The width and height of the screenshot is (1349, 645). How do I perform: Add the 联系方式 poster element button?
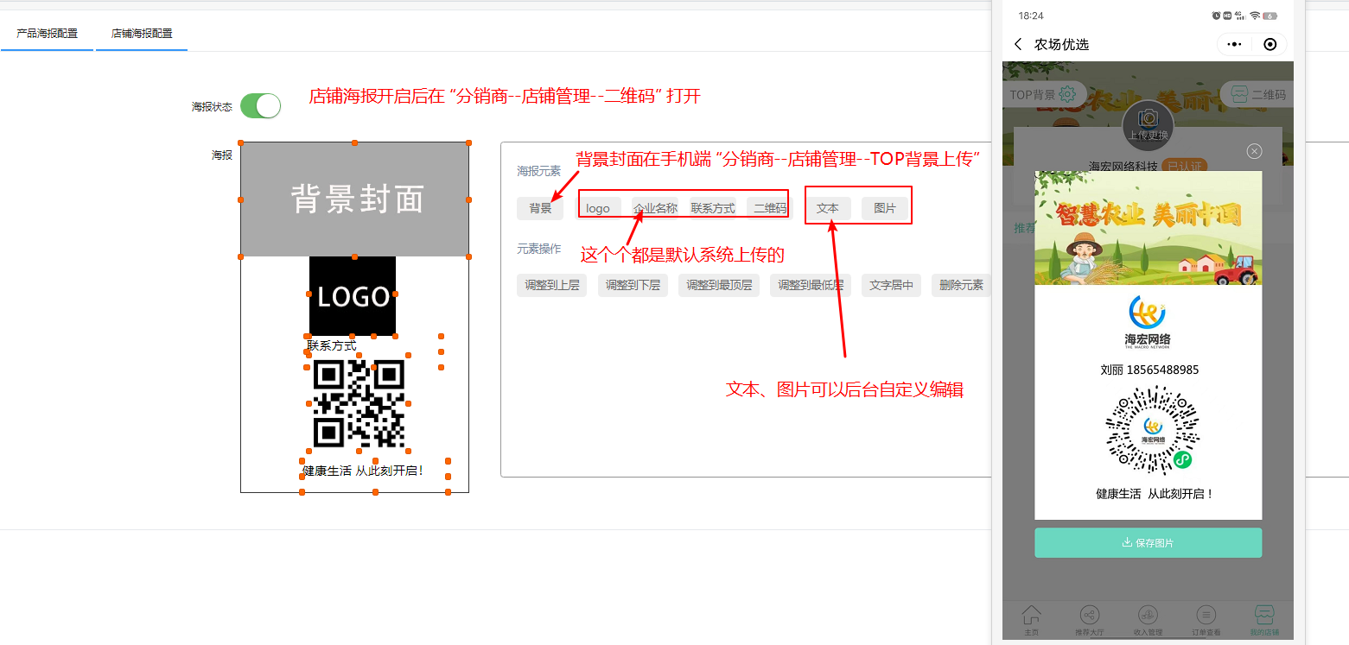coord(713,208)
